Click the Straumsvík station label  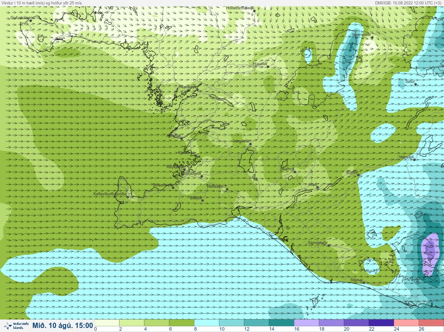(x=163, y=185)
